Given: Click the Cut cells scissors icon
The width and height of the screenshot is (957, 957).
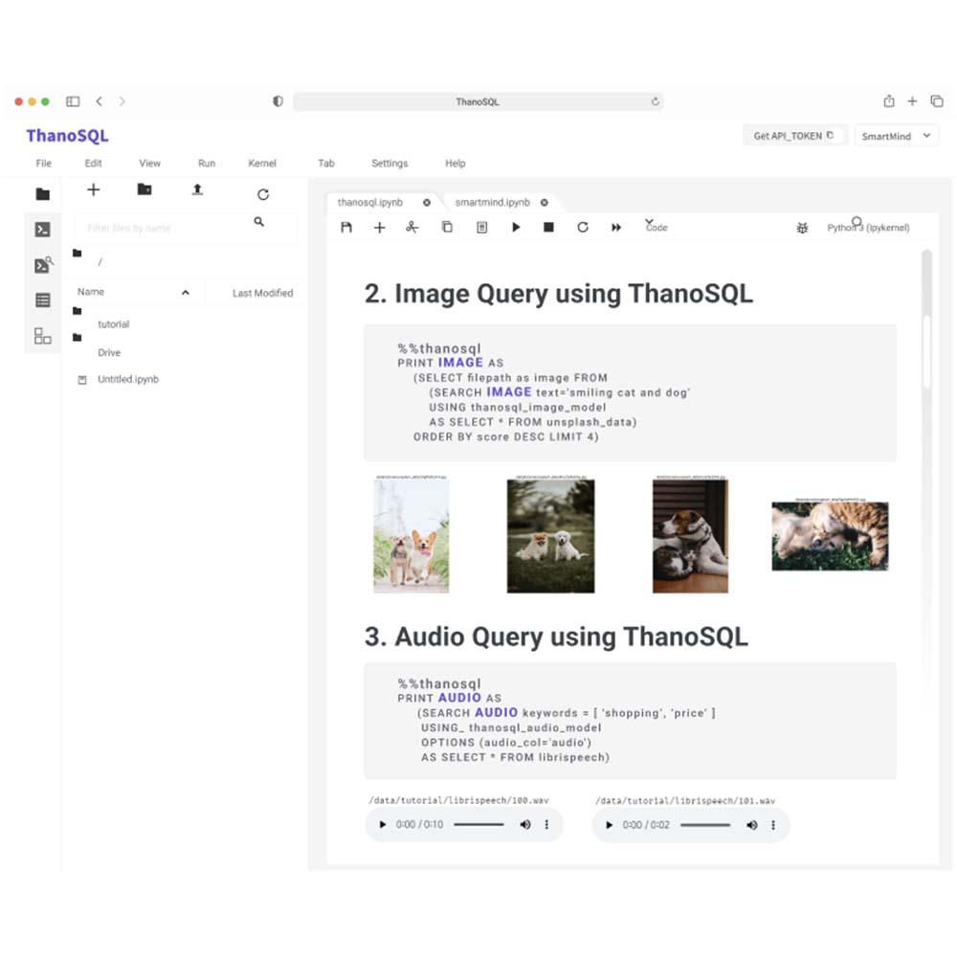Looking at the screenshot, I should click(x=412, y=227).
